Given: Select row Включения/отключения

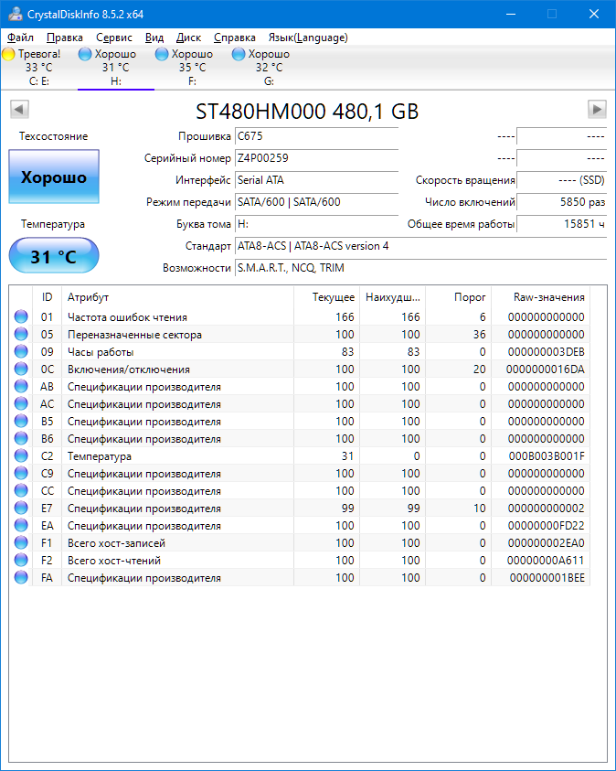Looking at the screenshot, I should pos(300,369).
